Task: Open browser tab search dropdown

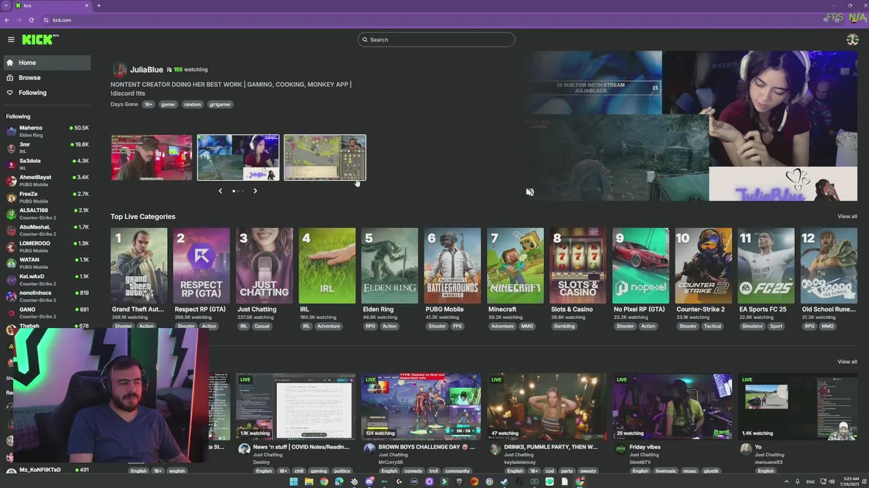Action: pyautogui.click(x=7, y=5)
